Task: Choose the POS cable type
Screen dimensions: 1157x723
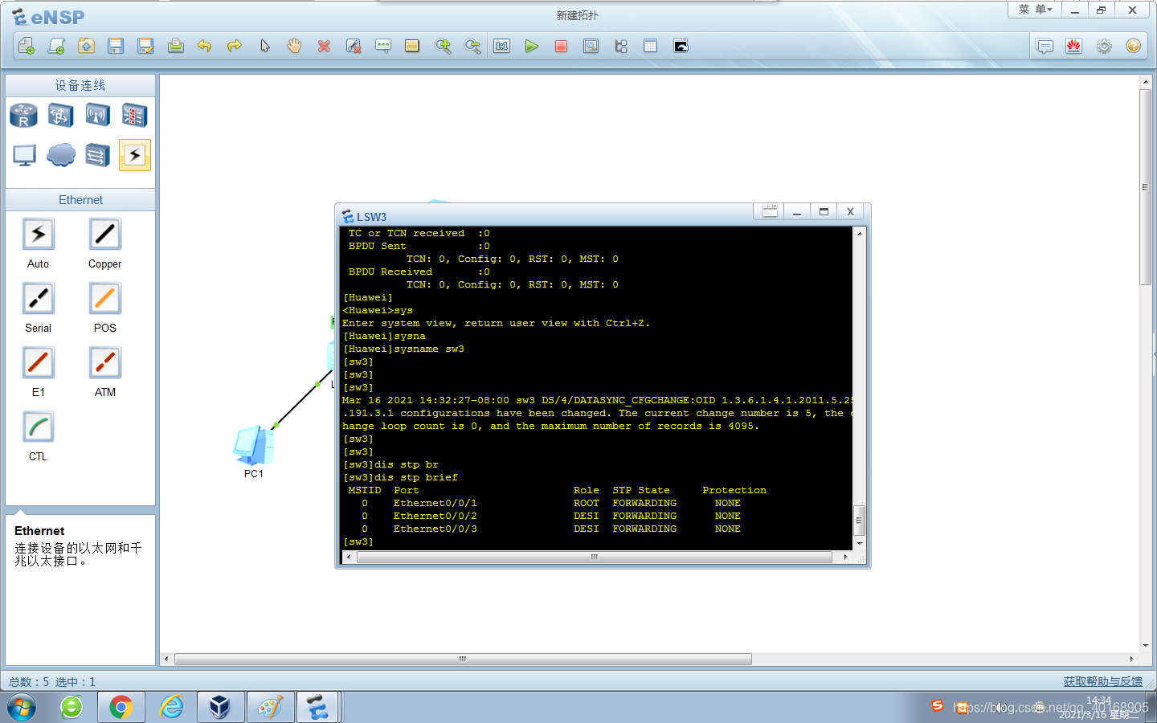Action: click(x=104, y=299)
